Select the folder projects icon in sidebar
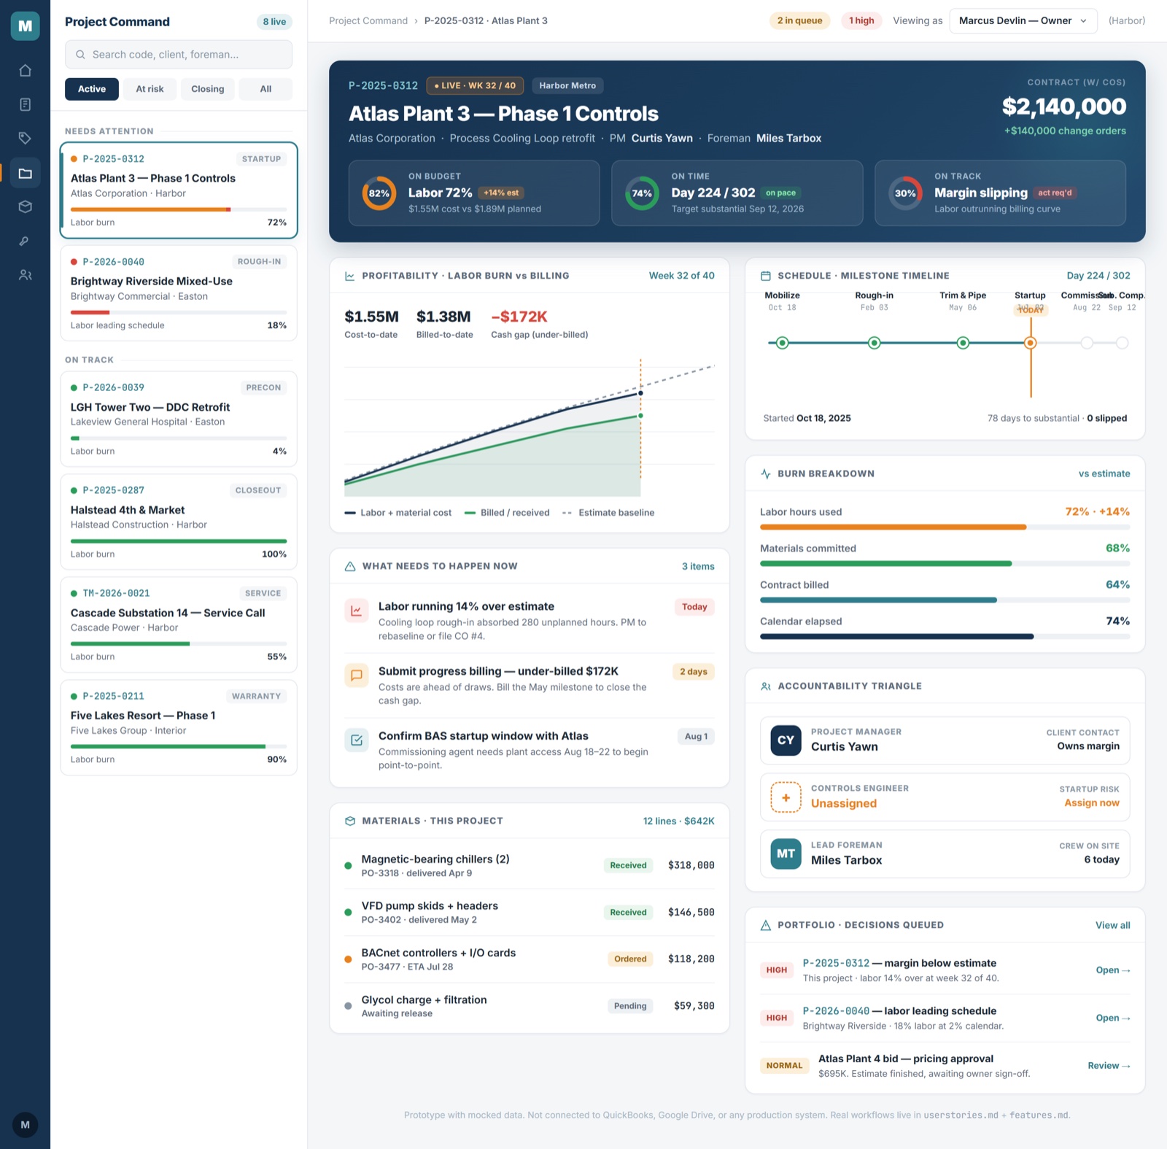Screen dimensions: 1167x1149 25,173
